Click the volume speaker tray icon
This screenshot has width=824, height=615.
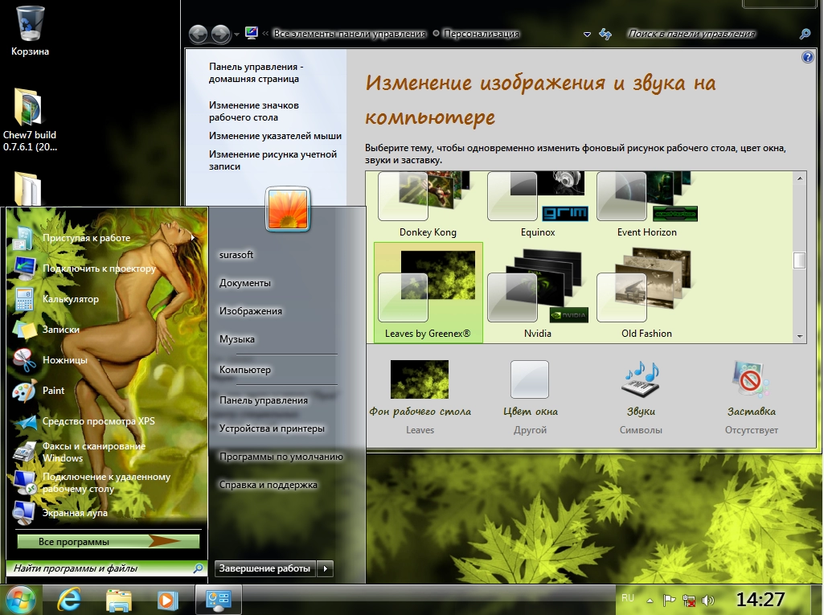pos(708,600)
